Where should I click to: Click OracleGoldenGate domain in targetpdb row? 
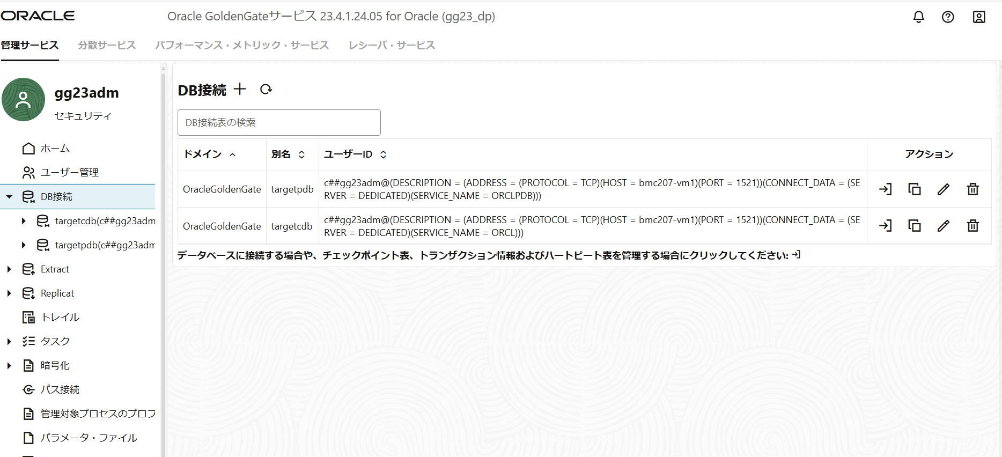point(222,189)
